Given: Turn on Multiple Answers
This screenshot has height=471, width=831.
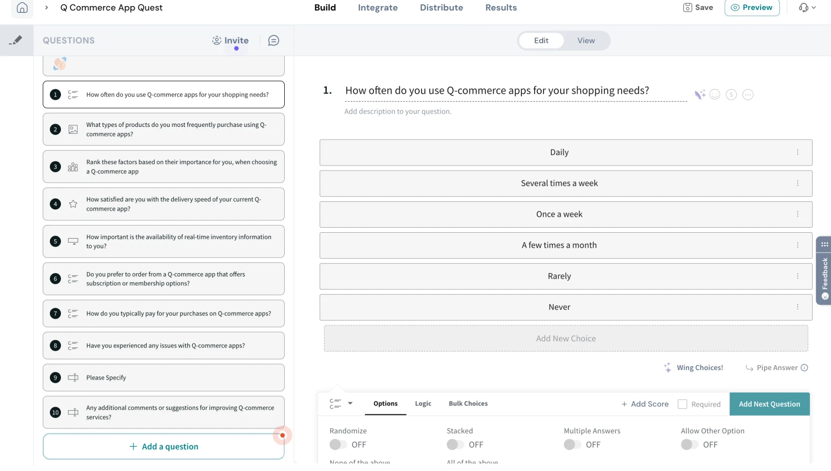Looking at the screenshot, I should [x=573, y=444].
